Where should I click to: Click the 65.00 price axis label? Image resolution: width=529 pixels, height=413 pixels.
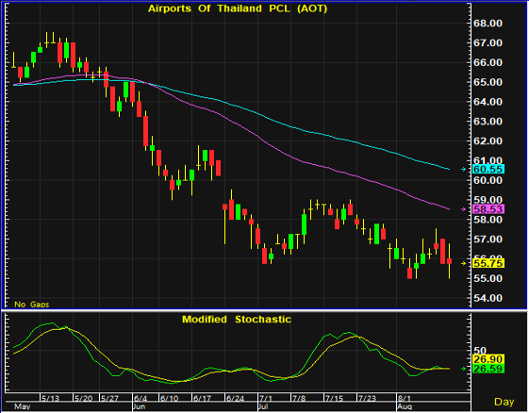tap(488, 82)
